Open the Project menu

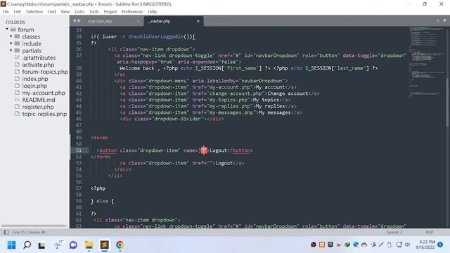pyautogui.click(x=110, y=11)
